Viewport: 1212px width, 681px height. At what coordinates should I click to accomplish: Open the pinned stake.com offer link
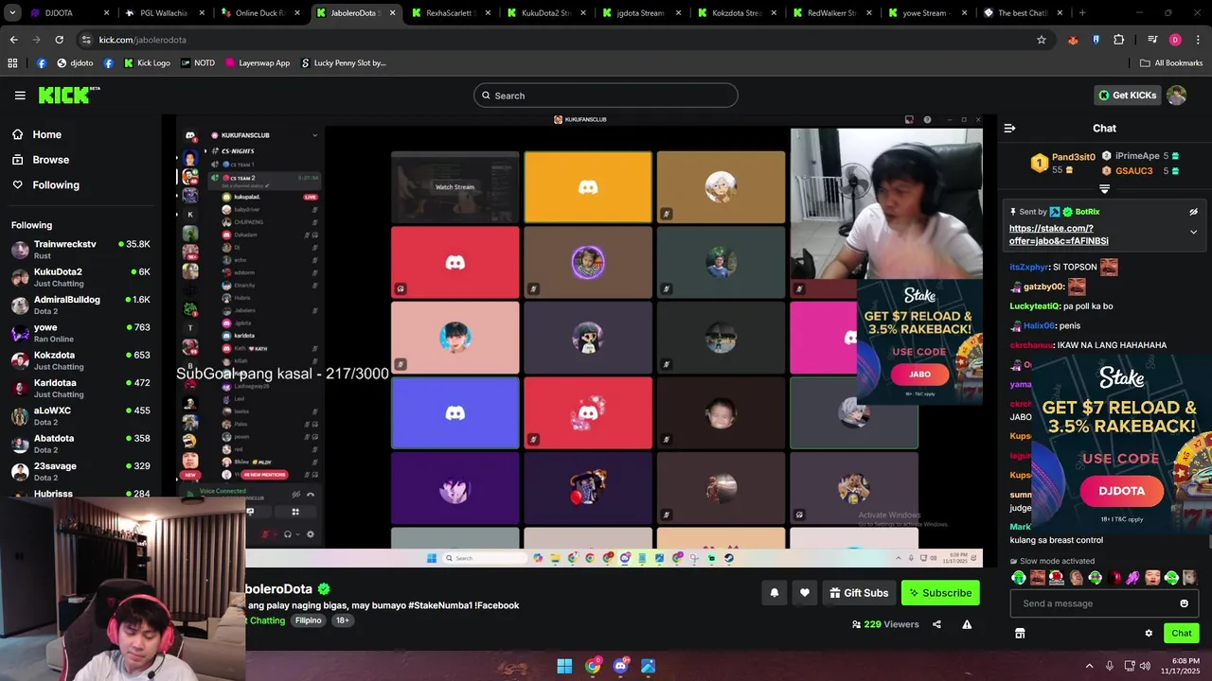coord(1059,235)
